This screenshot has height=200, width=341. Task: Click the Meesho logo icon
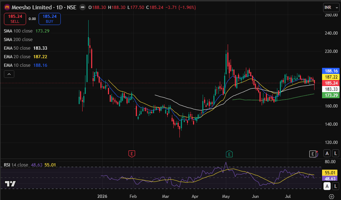(7, 7)
